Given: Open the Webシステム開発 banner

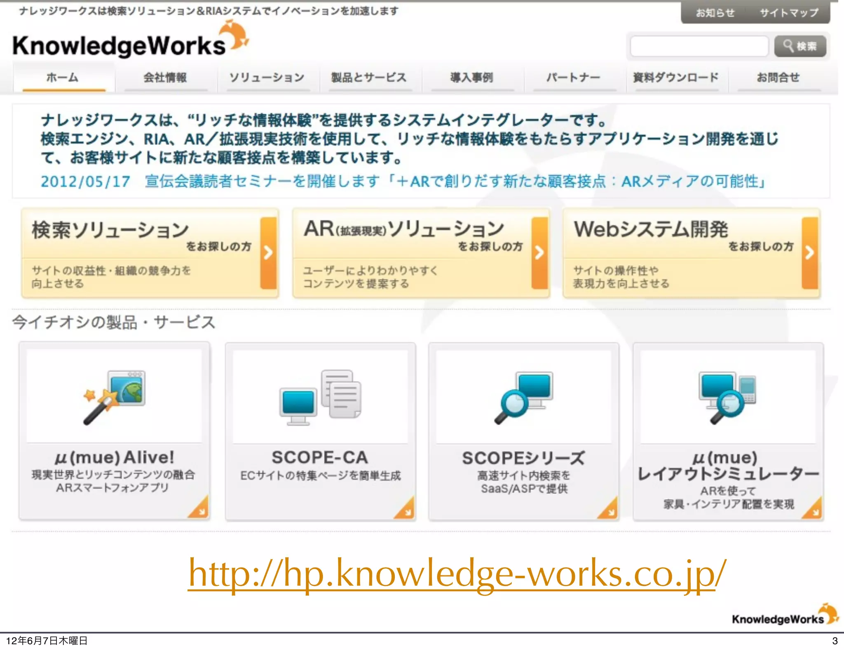Looking at the screenshot, I should click(692, 253).
